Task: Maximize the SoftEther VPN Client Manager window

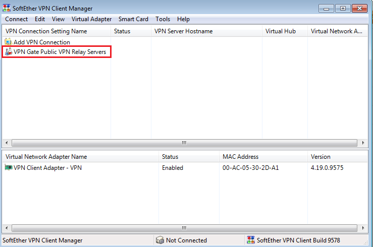Action: tap(343, 8)
